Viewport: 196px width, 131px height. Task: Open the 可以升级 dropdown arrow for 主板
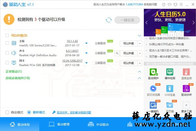click(x=140, y=44)
